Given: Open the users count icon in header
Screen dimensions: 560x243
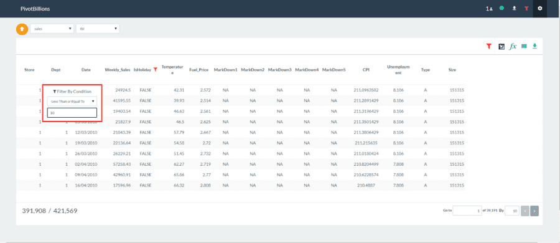Looking at the screenshot, I should click(489, 8).
